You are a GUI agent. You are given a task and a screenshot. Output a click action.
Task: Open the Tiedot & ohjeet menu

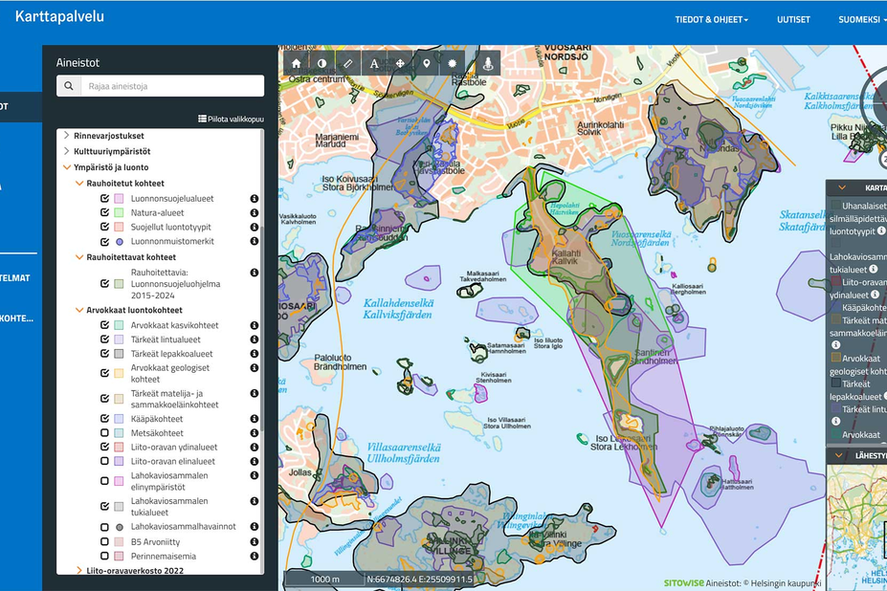[711, 19]
